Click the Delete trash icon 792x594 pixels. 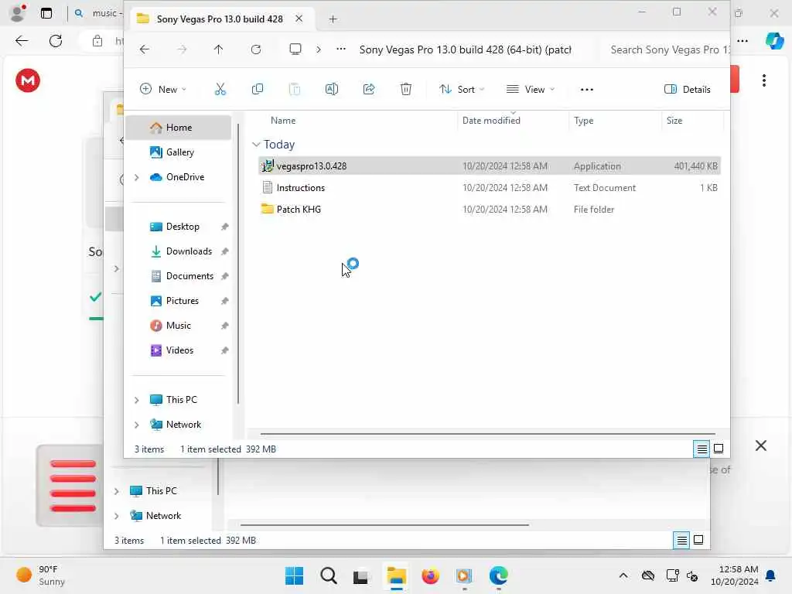pos(405,90)
